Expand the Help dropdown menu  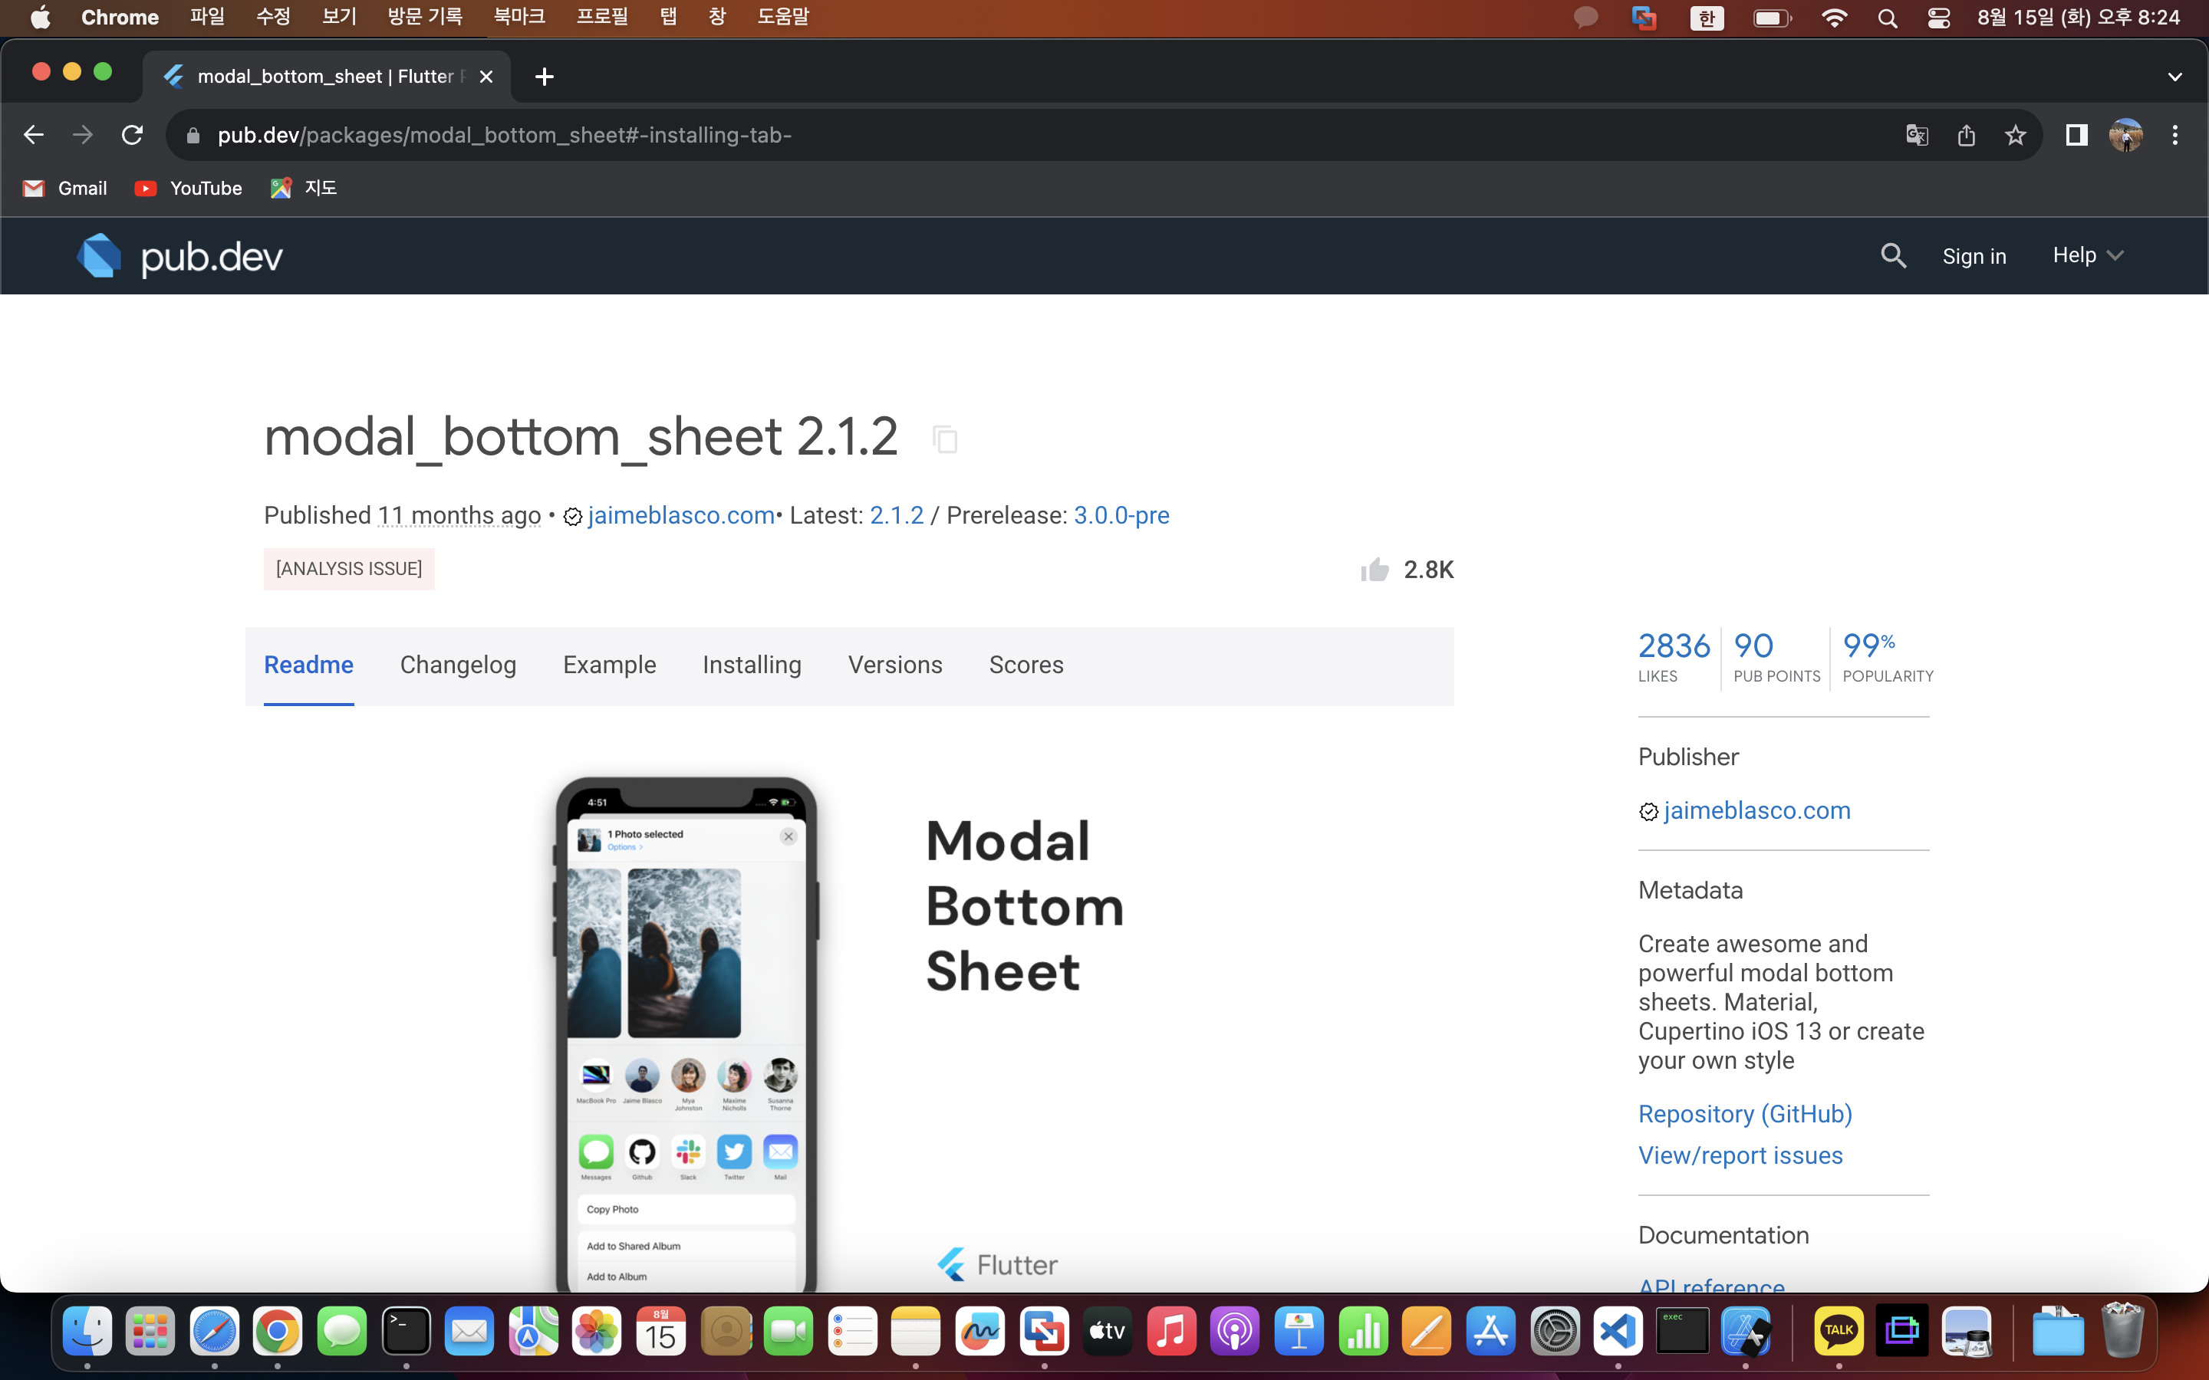[x=2088, y=255]
